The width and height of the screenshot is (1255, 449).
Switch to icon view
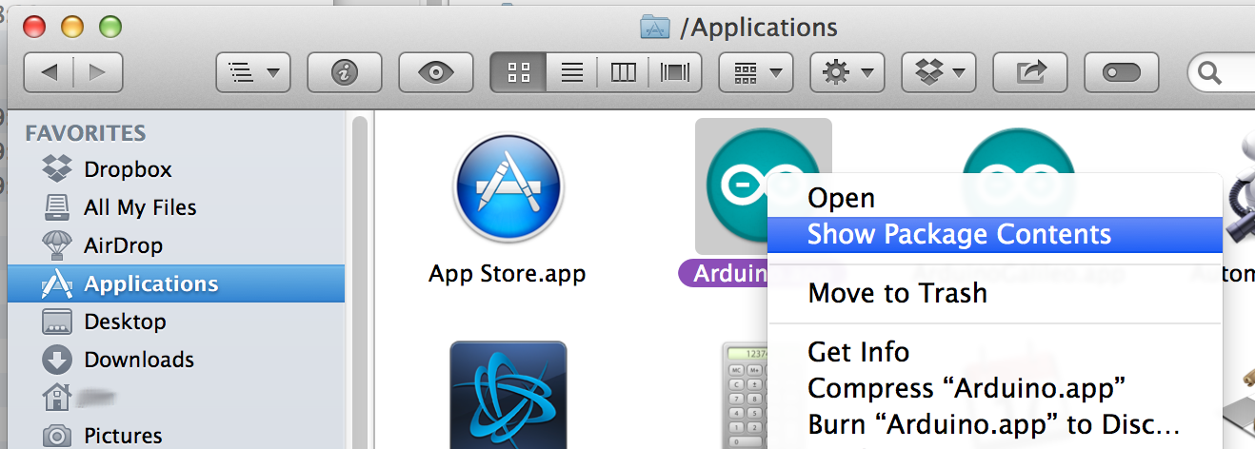click(518, 71)
